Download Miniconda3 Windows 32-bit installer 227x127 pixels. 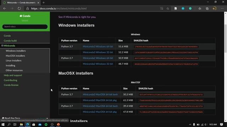coord(98,52)
